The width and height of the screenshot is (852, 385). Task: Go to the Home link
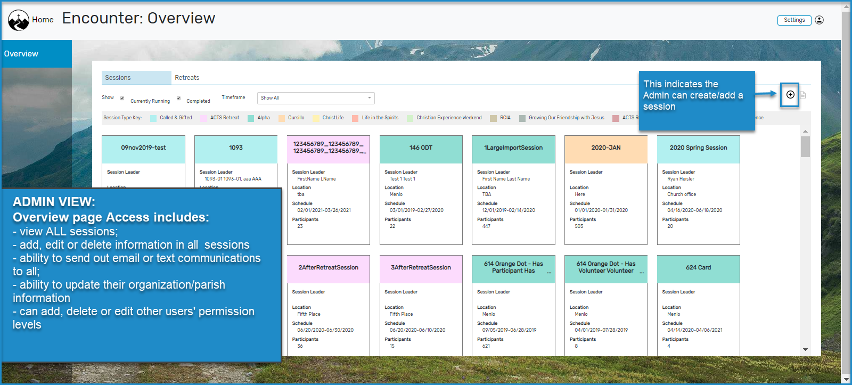click(x=43, y=20)
